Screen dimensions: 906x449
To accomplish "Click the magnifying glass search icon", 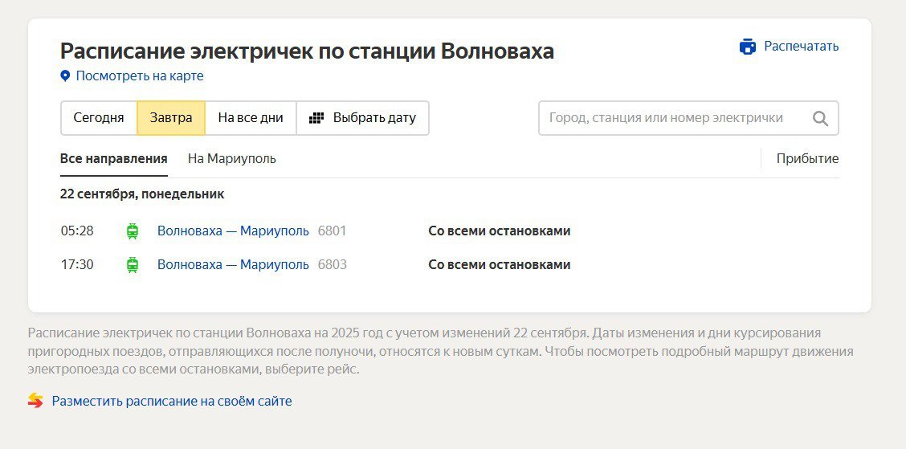I will pos(820,119).
